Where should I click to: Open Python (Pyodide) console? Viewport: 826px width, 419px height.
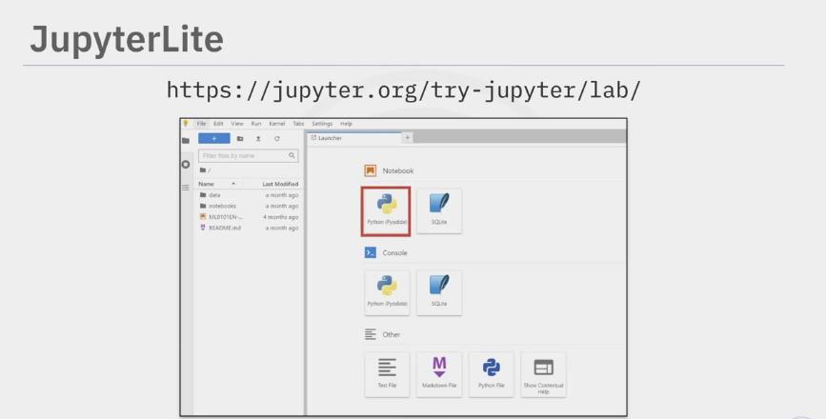coord(386,292)
